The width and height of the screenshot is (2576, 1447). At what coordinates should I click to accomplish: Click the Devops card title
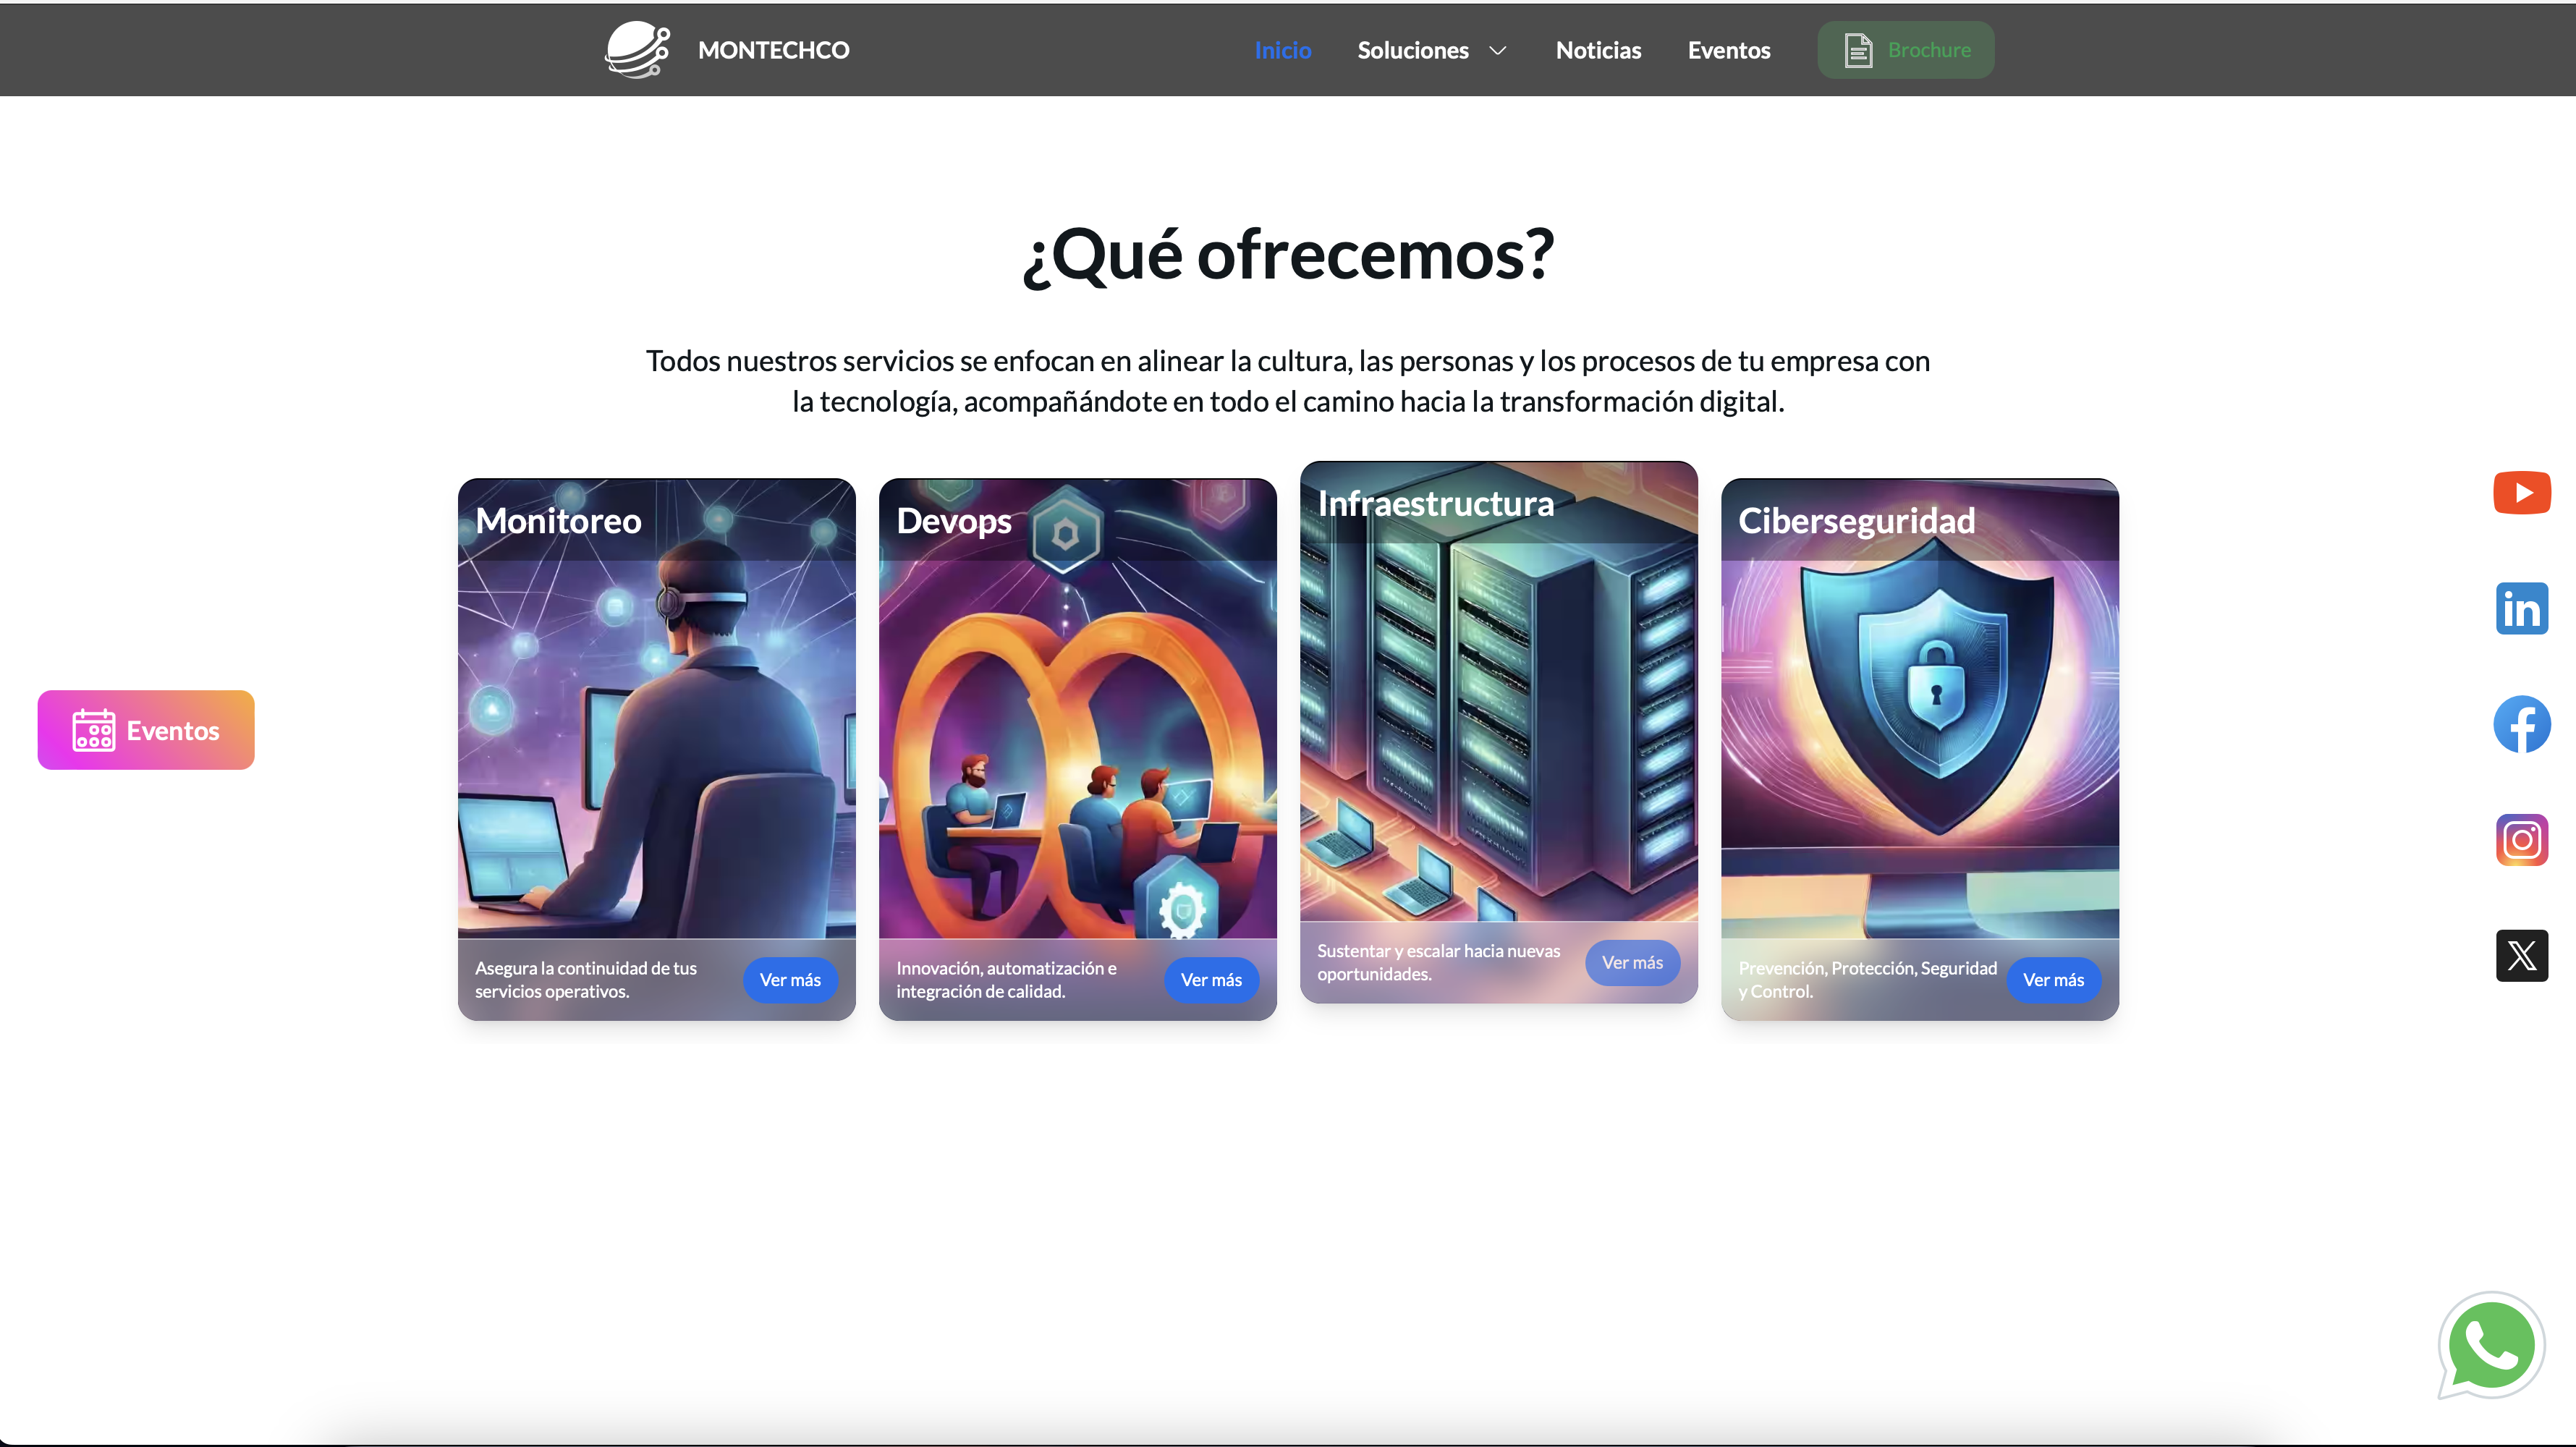coord(954,521)
